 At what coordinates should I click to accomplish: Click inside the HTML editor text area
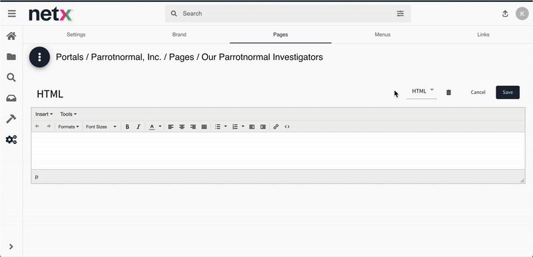(x=278, y=150)
